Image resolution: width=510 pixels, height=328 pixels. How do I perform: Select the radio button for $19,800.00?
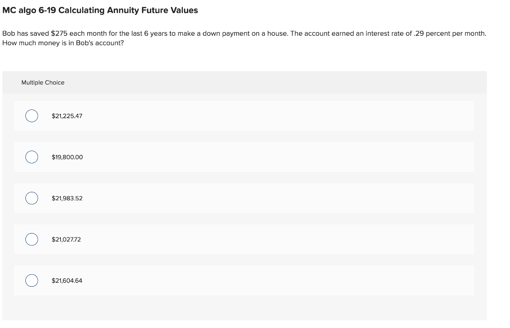click(x=31, y=157)
